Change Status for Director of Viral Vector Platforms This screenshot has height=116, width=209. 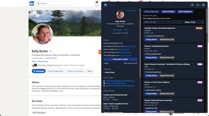(x=151, y=94)
